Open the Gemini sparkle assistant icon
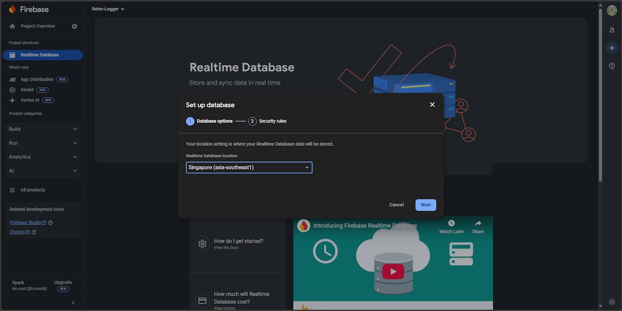 click(612, 48)
